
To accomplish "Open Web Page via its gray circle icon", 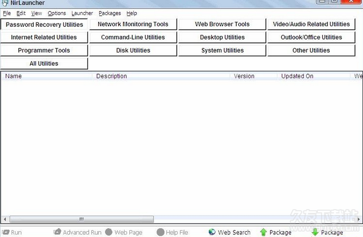I will pos(108,232).
